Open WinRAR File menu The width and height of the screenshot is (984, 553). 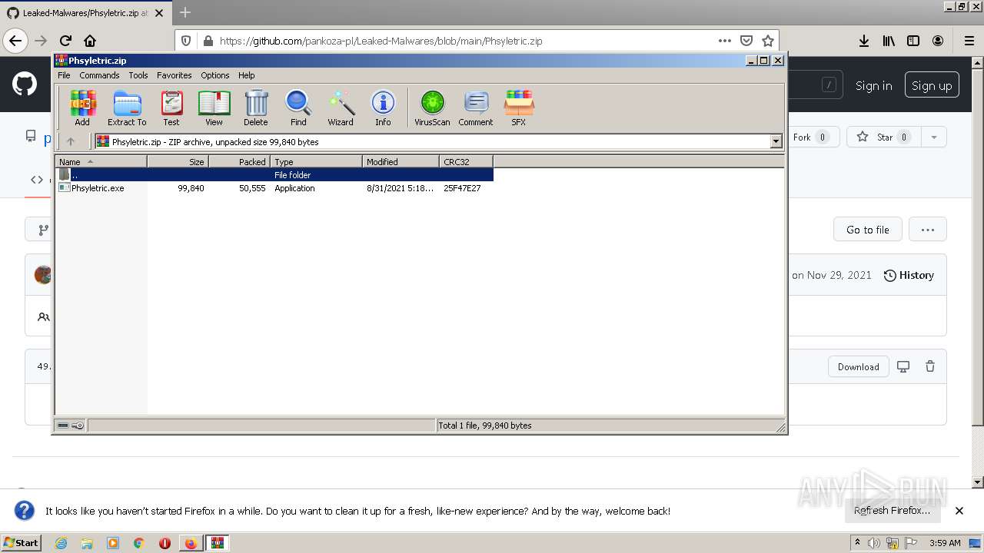64,75
